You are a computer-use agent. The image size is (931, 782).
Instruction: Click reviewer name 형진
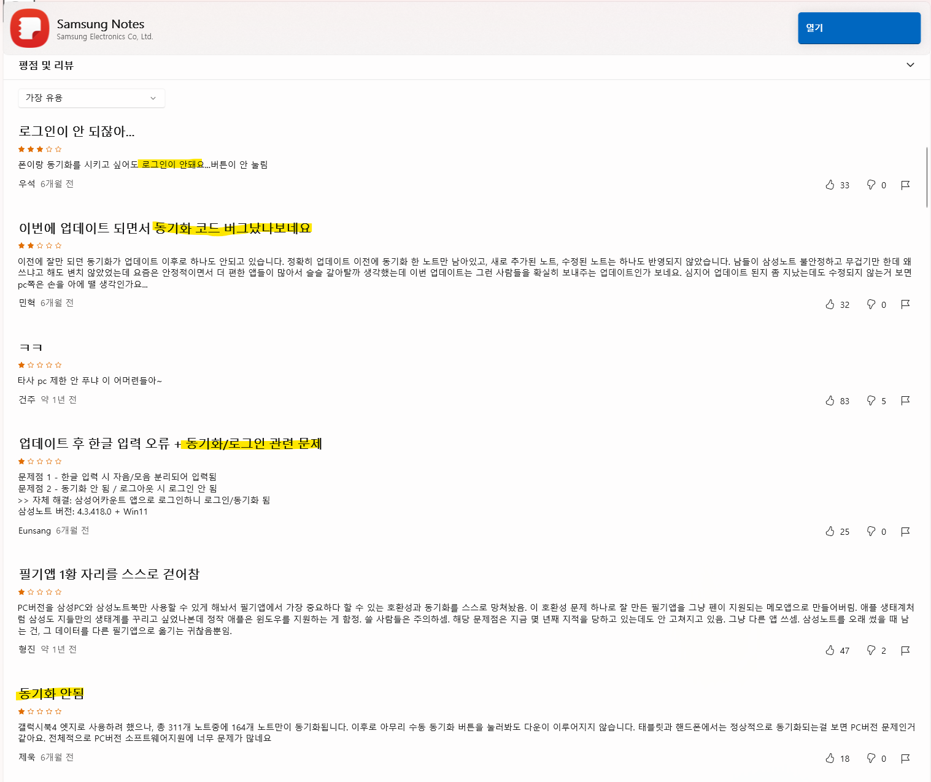26,650
